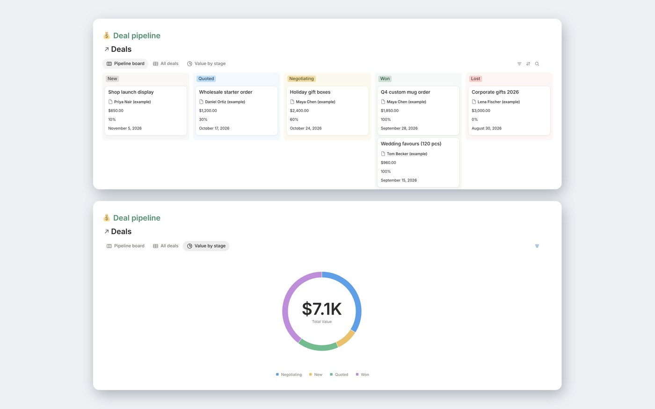Click the Negotiating stage label
Image resolution: width=655 pixels, height=409 pixels.
(301, 79)
